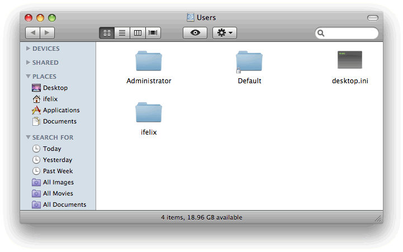Open the Action gear dropdown menu
Viewport: 403px width, 252px height.
(x=225, y=33)
